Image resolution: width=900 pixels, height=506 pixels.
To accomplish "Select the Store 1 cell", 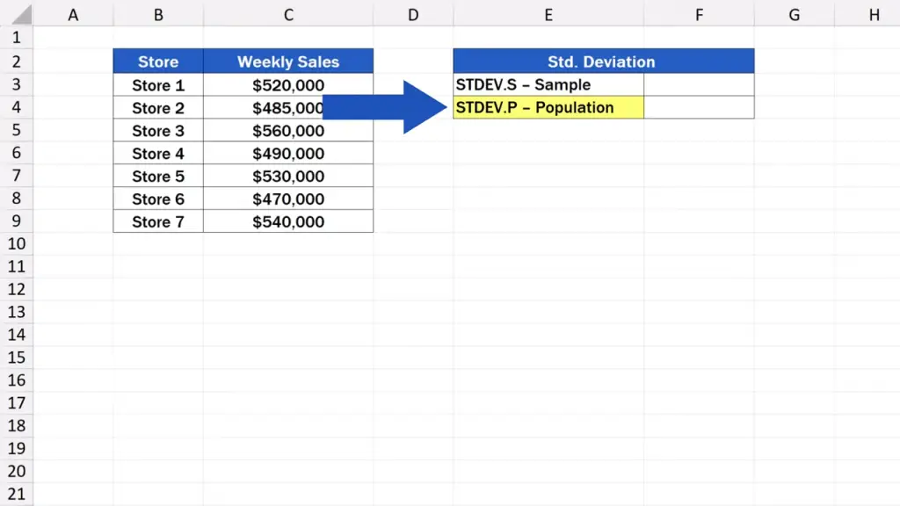I will (158, 85).
